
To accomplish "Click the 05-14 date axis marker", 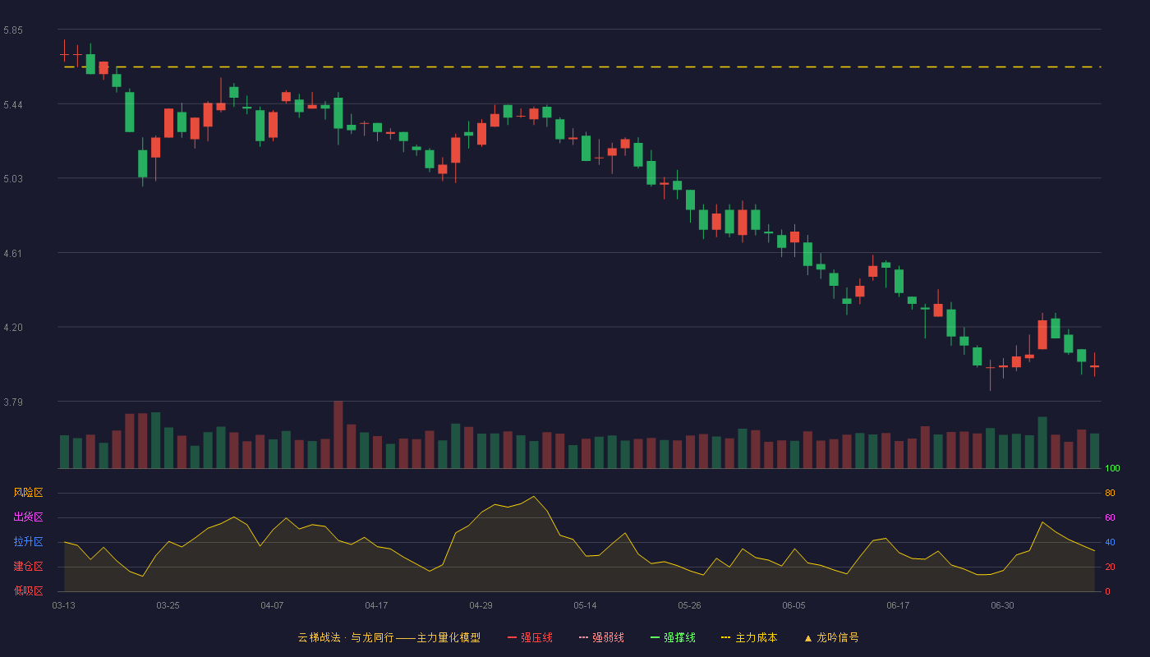I will pos(585,605).
